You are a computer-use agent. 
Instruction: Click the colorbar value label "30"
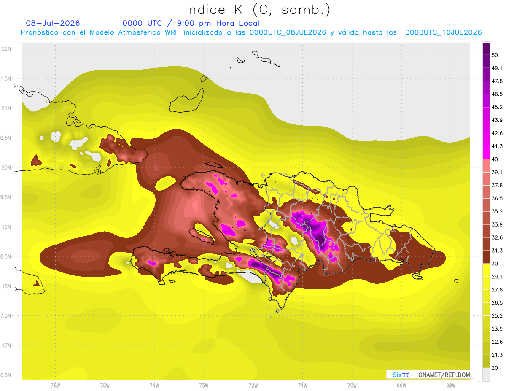pos(495,264)
